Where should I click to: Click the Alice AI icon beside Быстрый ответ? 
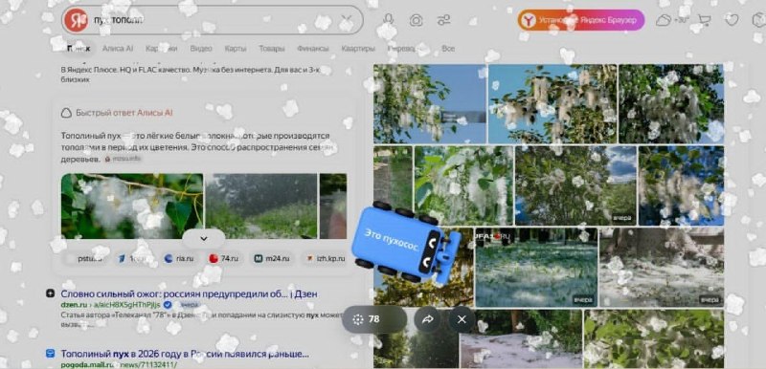click(66, 113)
